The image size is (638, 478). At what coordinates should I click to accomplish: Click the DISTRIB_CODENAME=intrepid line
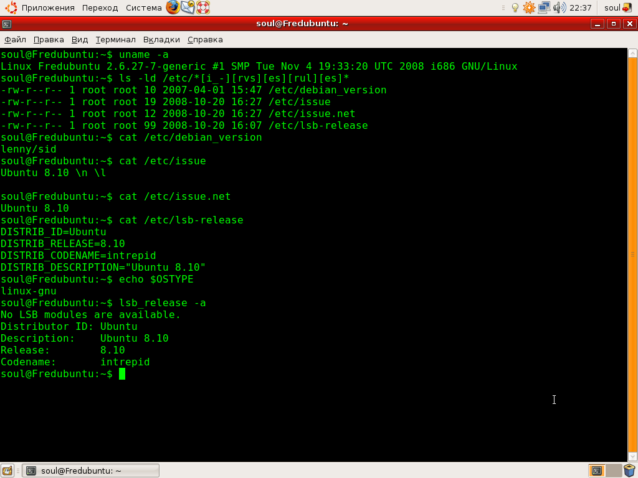click(78, 255)
